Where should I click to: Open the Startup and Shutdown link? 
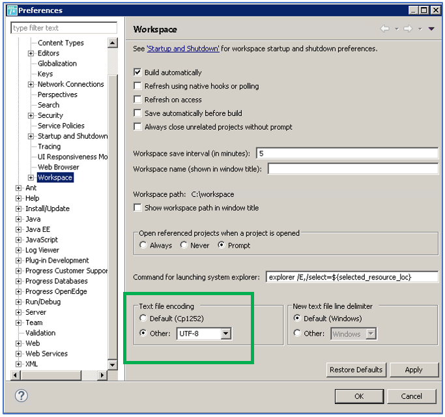[x=183, y=49]
